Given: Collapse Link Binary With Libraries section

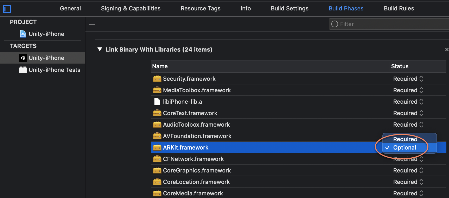Looking at the screenshot, I should (99, 49).
